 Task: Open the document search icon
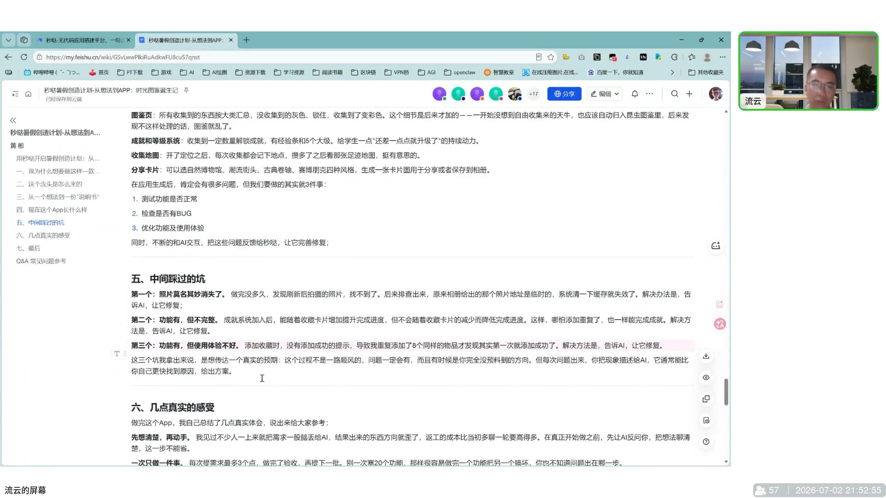coord(674,94)
